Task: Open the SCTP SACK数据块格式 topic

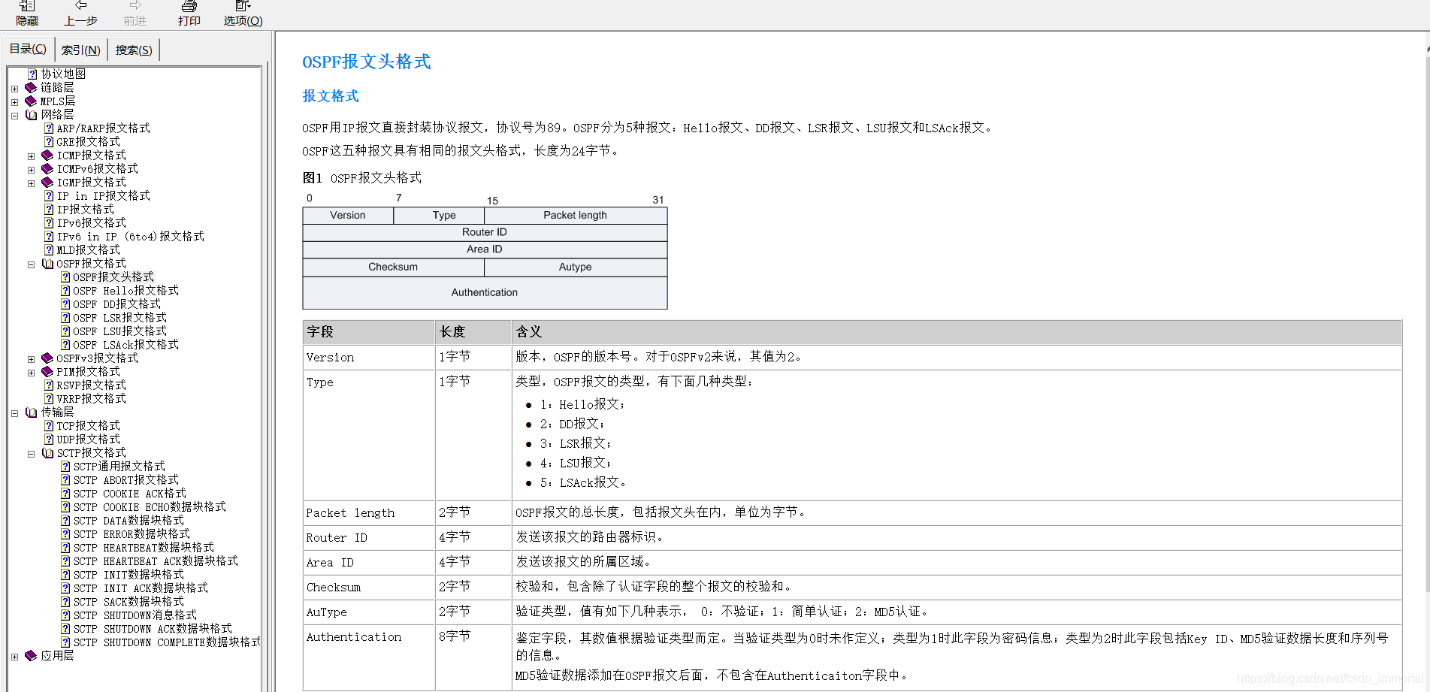Action: [x=128, y=602]
